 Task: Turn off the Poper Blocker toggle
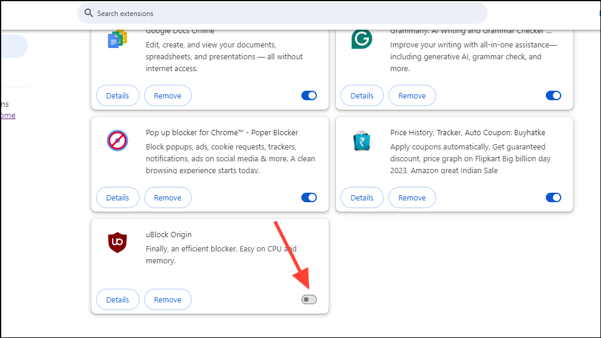(x=309, y=197)
